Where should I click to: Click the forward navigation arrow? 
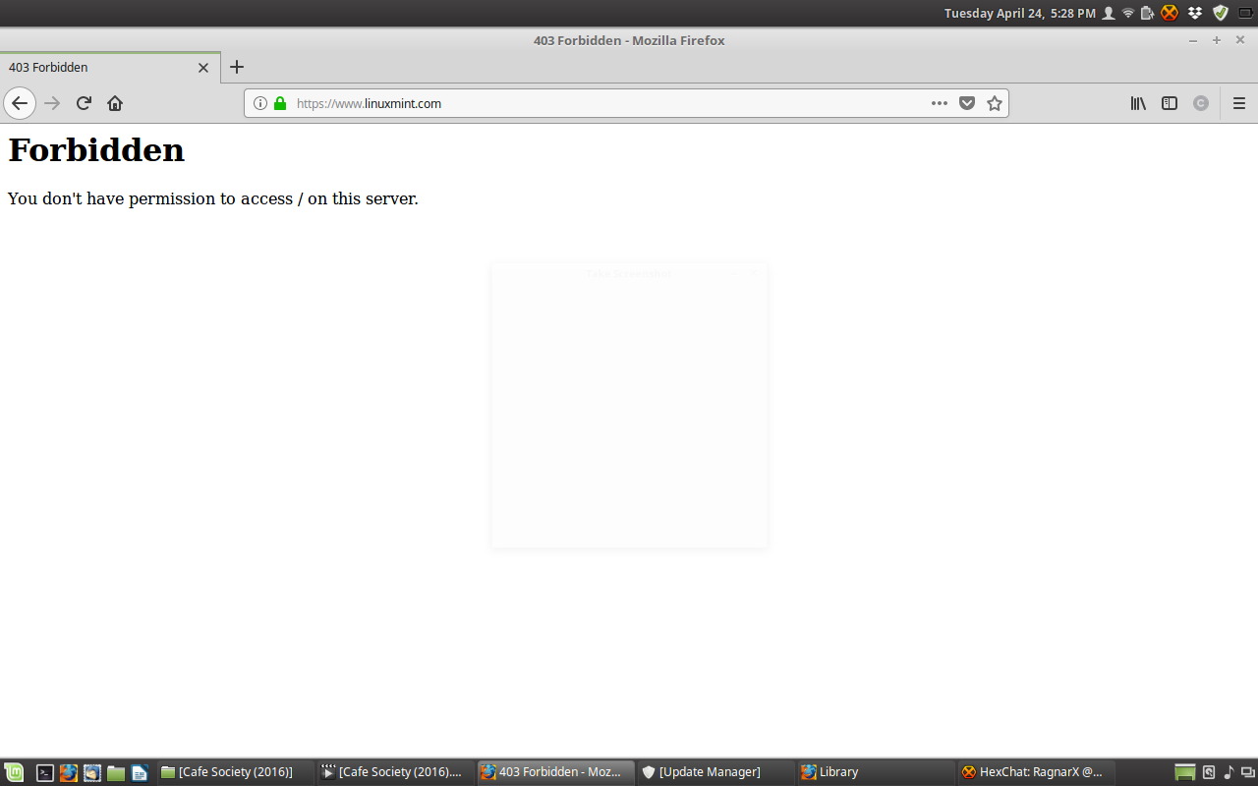[x=52, y=103]
